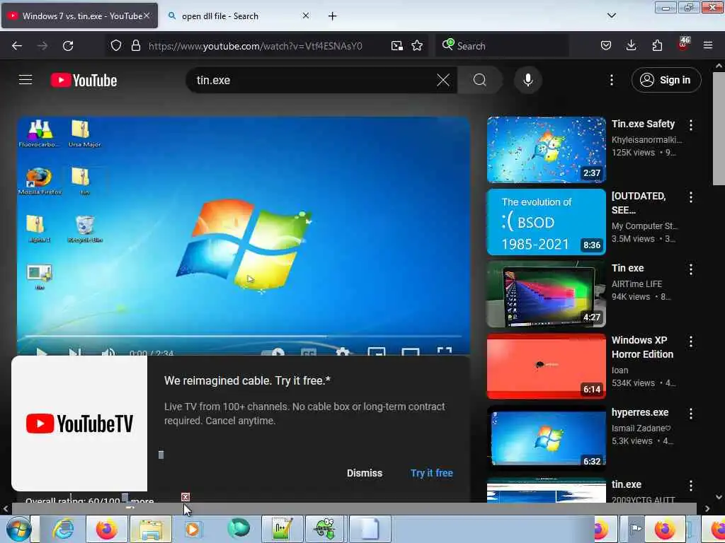
Task: Open the Pocket save icon
Action: (x=606, y=45)
